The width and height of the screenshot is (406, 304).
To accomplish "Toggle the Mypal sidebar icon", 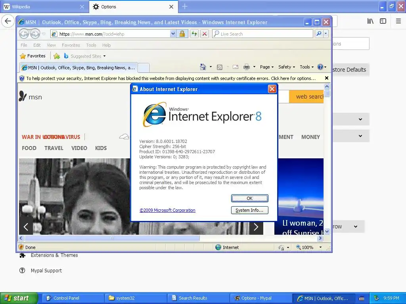I will (383, 21).
